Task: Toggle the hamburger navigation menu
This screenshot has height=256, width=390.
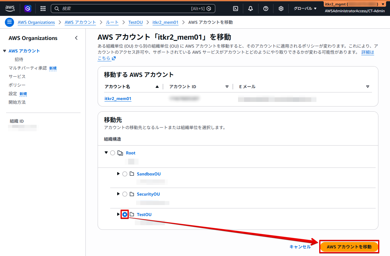Action: [9, 22]
